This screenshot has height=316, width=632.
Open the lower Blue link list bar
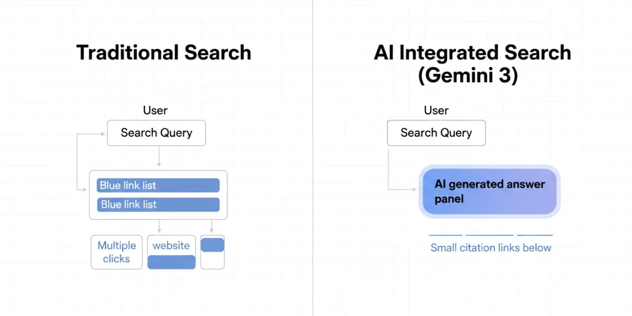[159, 204]
